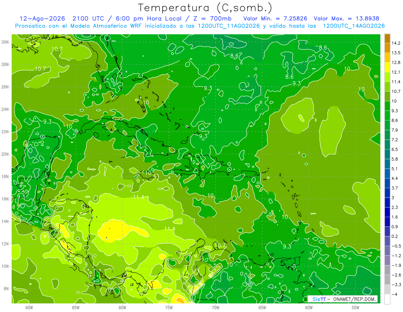403x312 pixels.
Task: Click the '6.5' color scale label
Action: (x=395, y=149)
